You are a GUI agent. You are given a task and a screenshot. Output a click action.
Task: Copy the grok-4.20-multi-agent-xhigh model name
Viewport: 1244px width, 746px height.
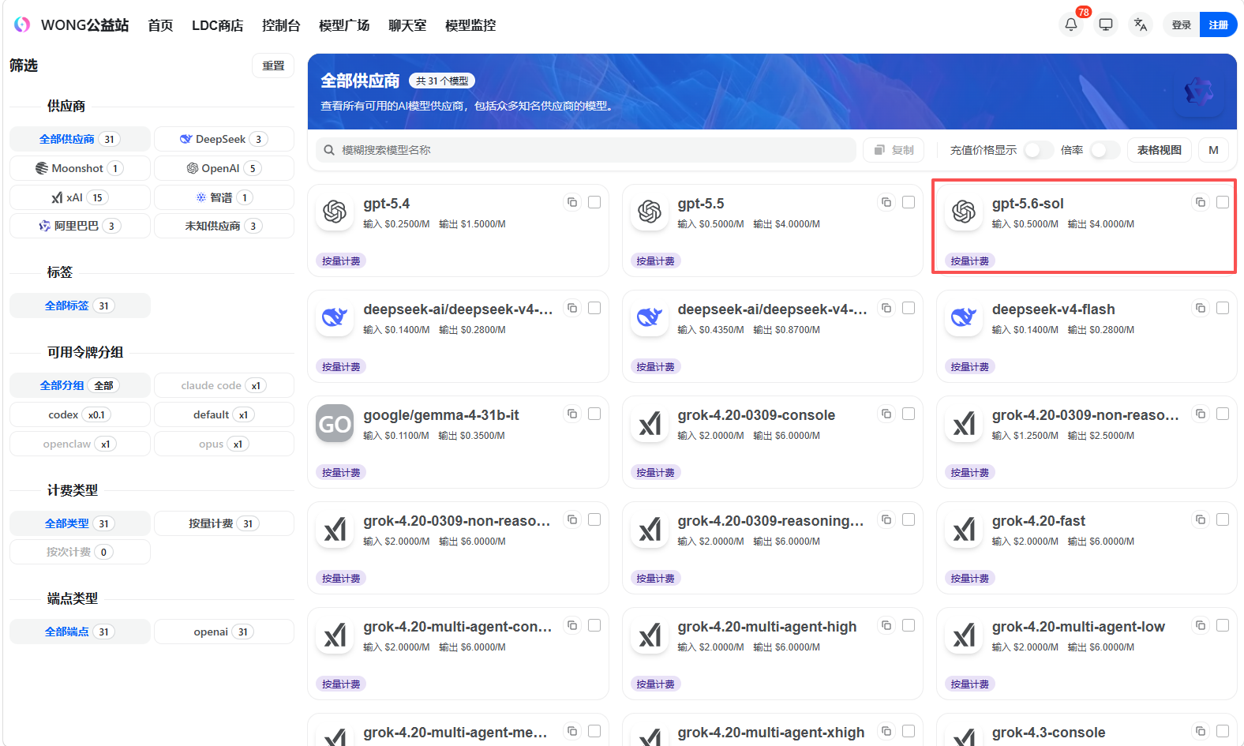click(x=886, y=731)
